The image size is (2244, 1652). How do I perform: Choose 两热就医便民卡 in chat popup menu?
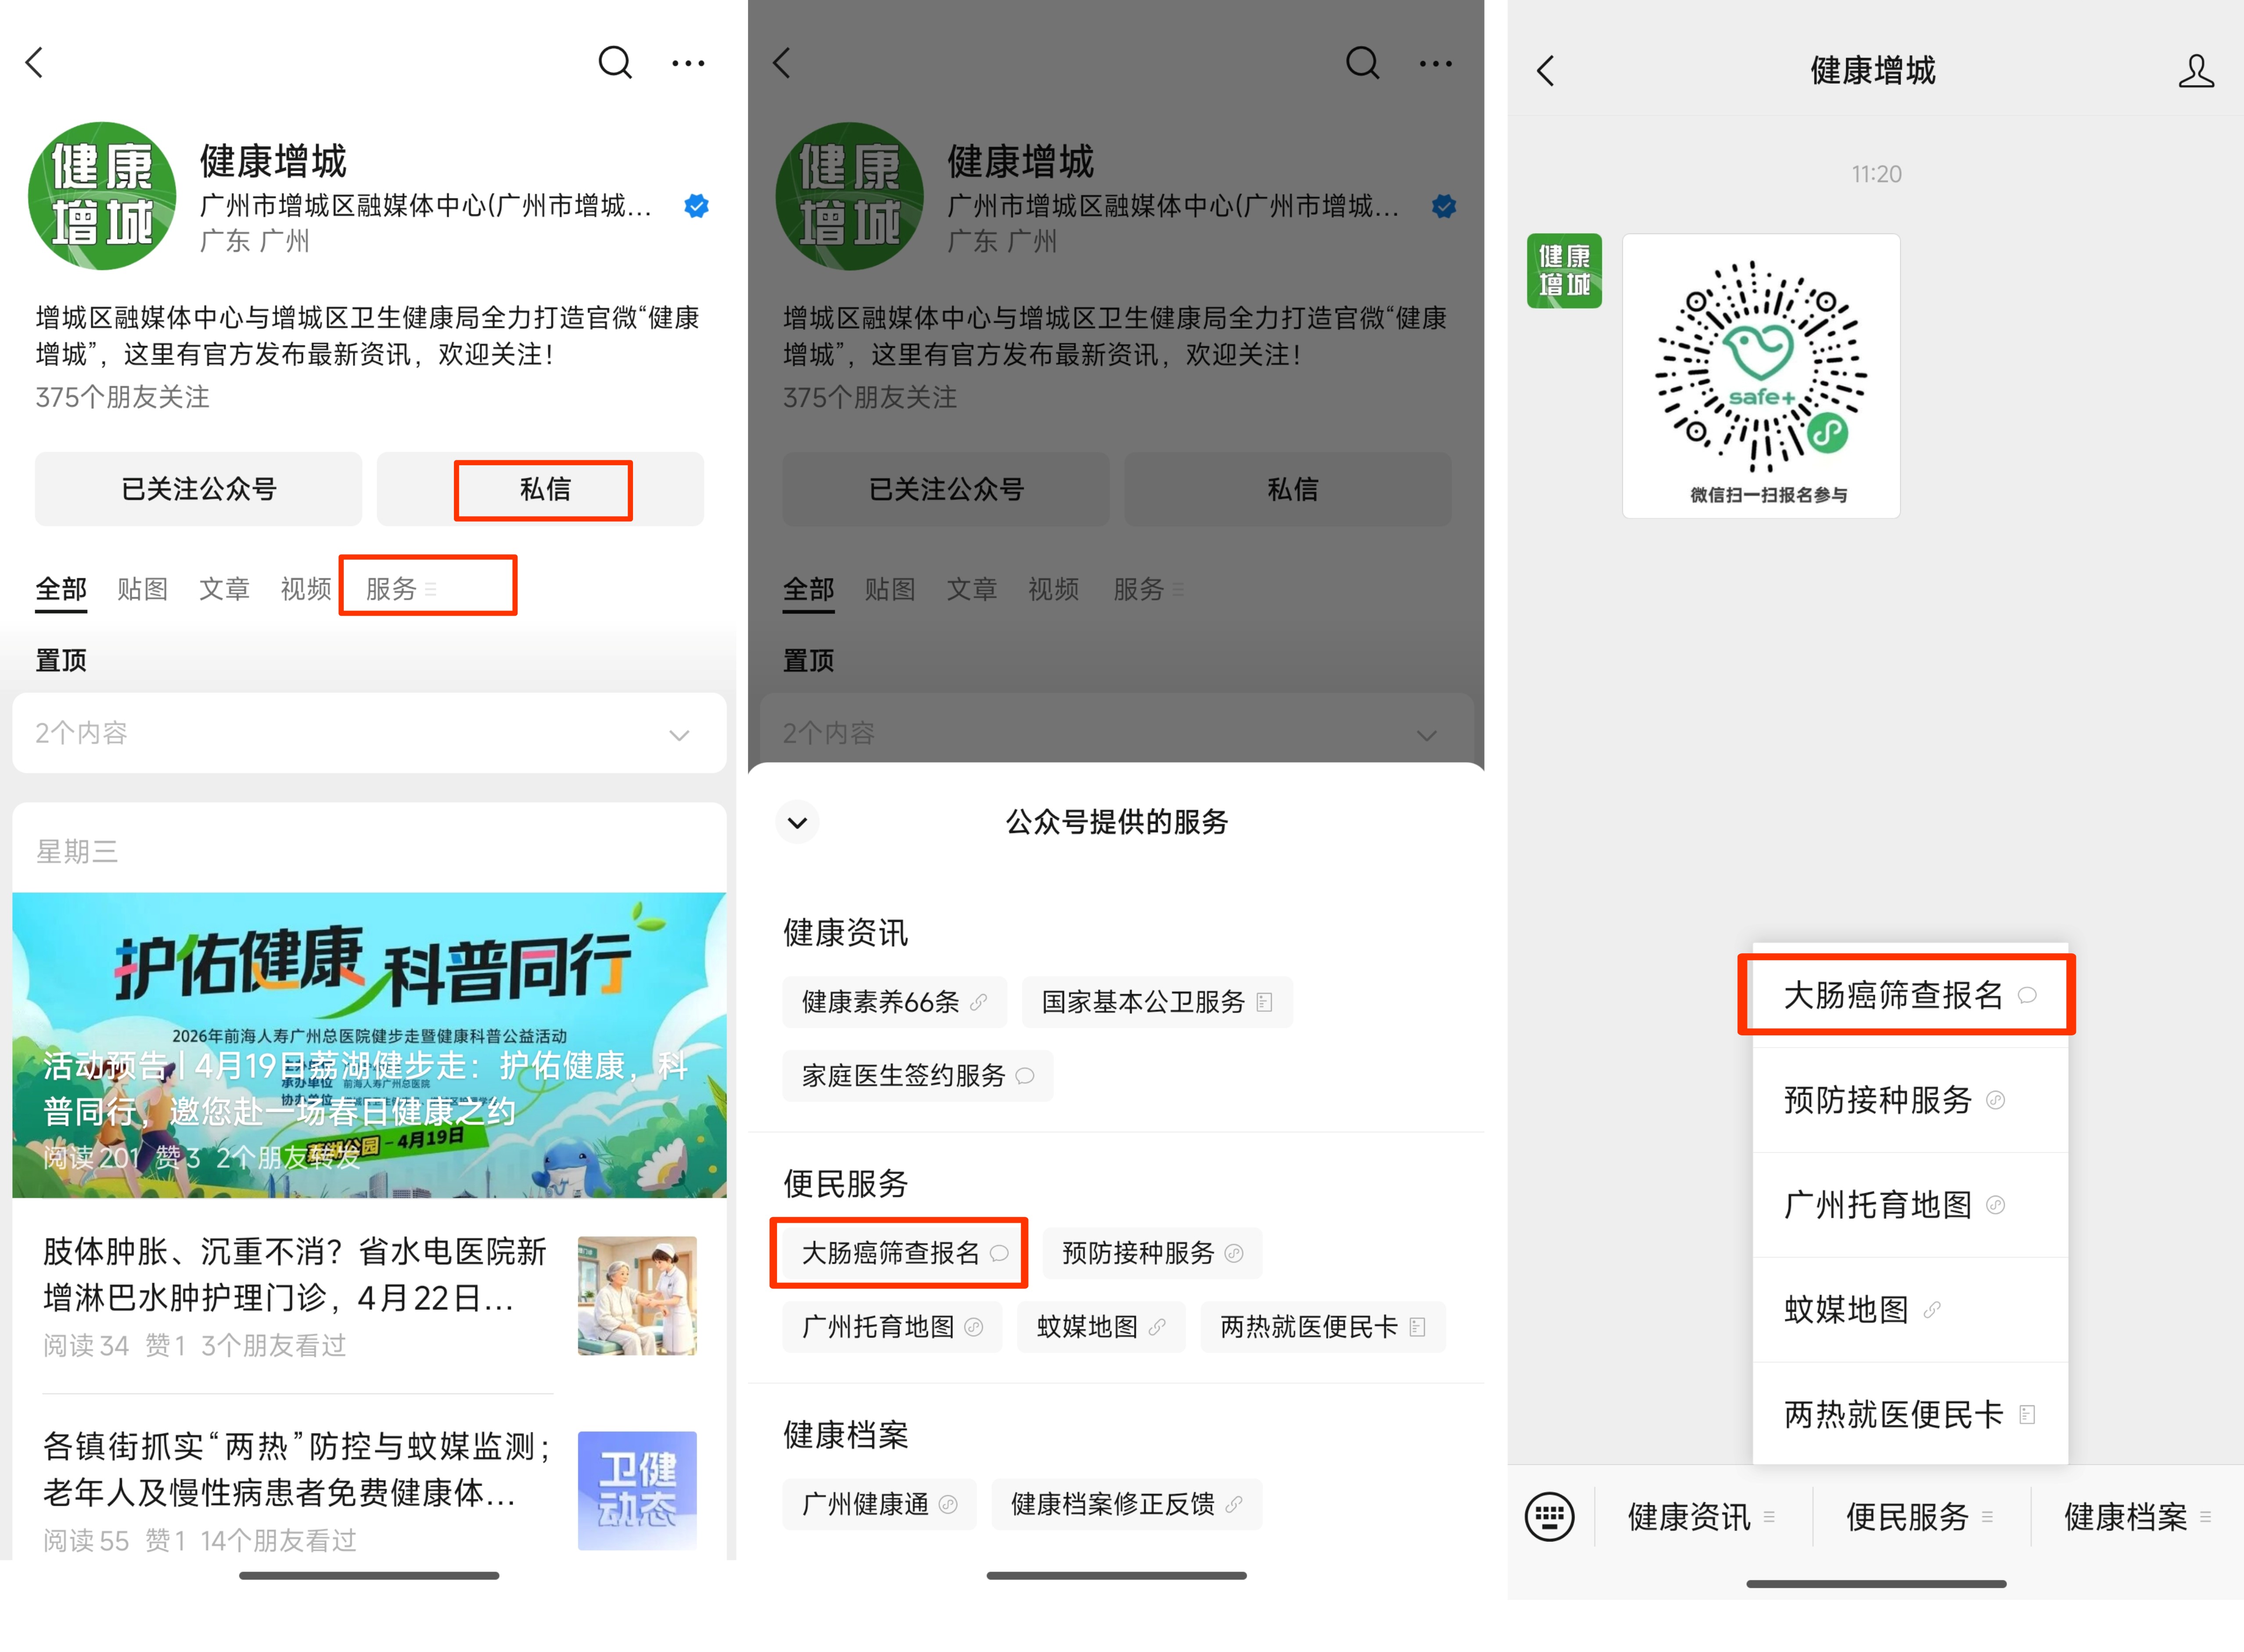[1910, 1414]
